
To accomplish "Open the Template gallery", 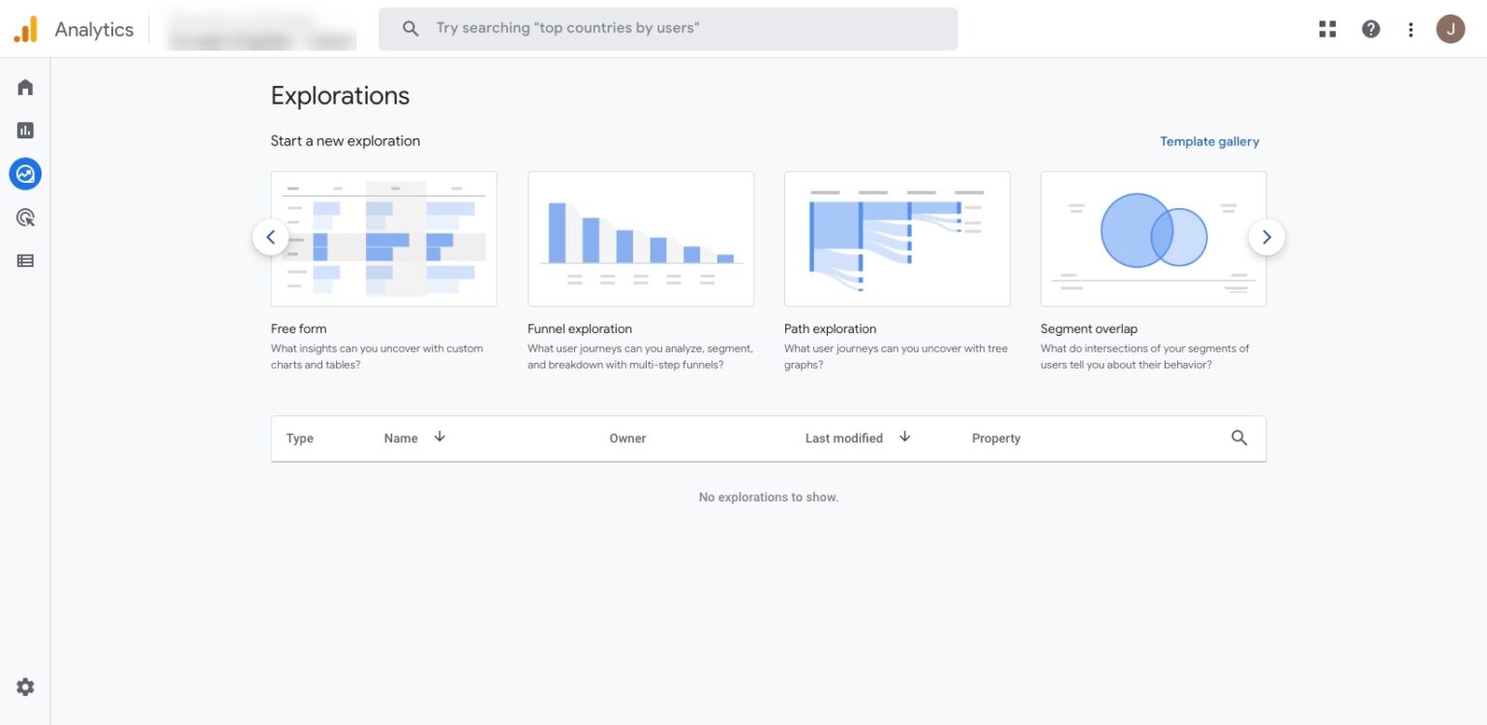I will point(1209,140).
